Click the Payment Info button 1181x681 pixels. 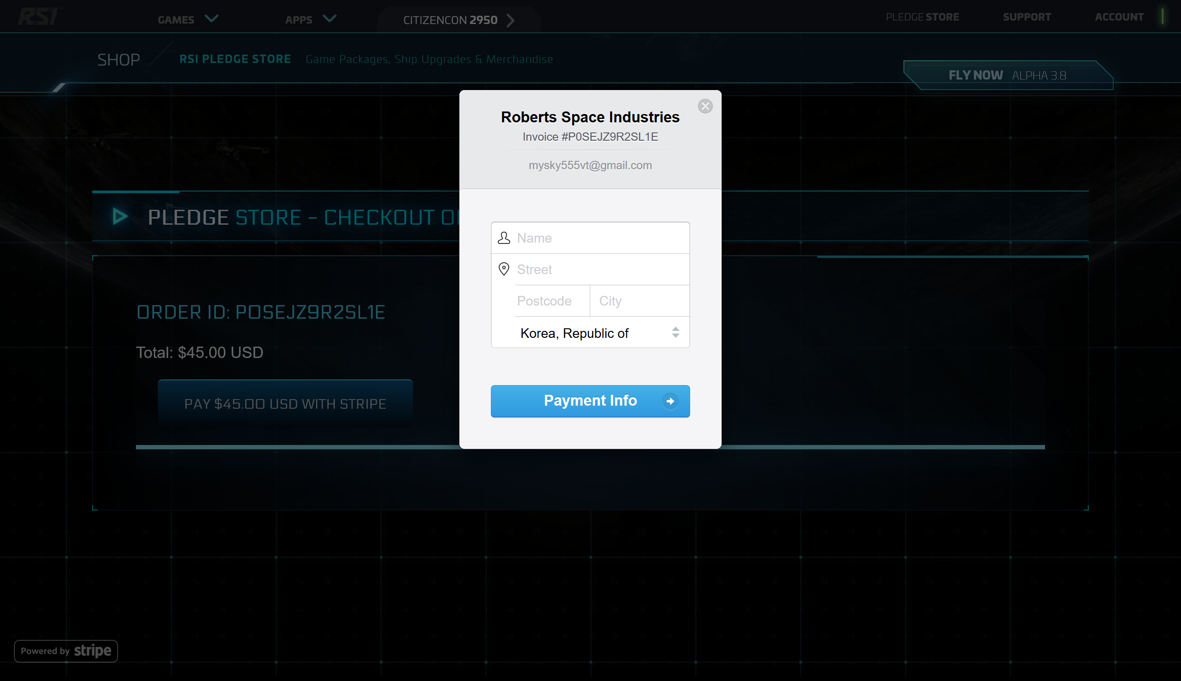[590, 401]
